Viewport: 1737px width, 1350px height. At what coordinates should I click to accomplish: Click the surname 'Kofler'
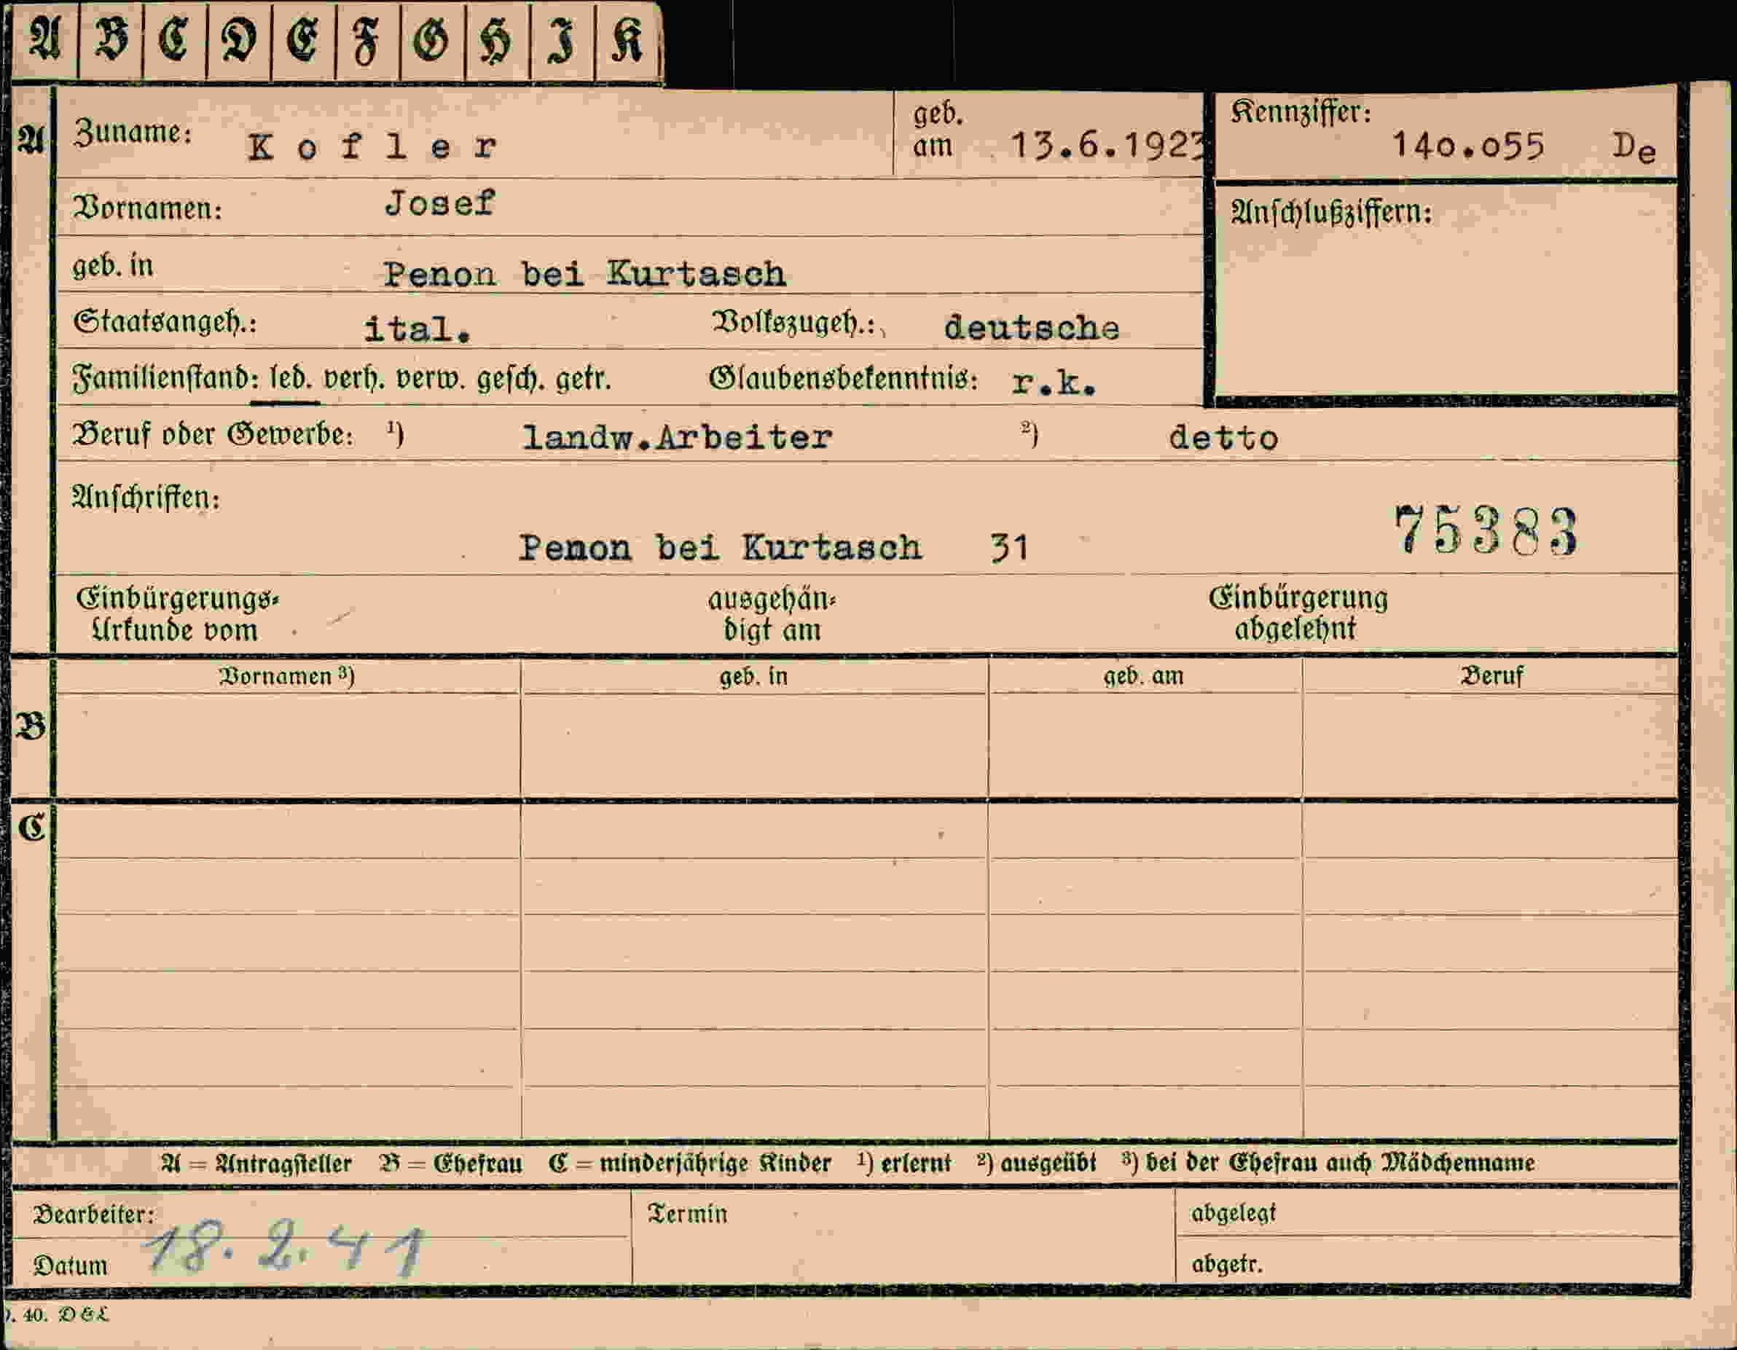[x=372, y=147]
